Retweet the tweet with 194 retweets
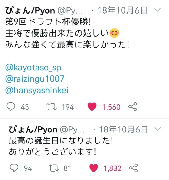The height and width of the screenshot is (180, 169). tap(51, 107)
